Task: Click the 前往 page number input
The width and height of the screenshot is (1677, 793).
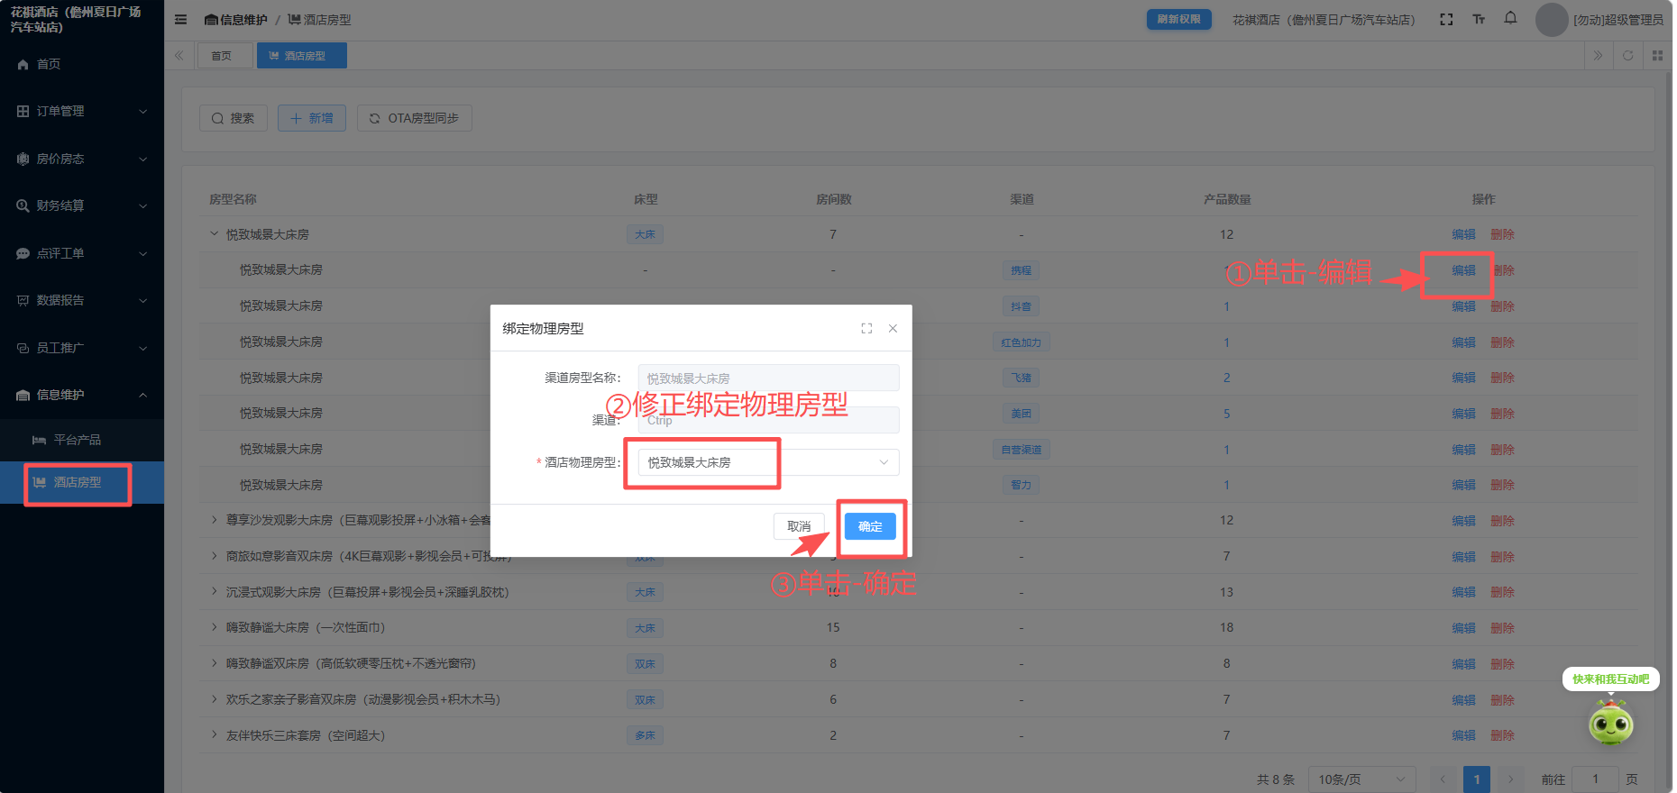Action: pyautogui.click(x=1595, y=779)
